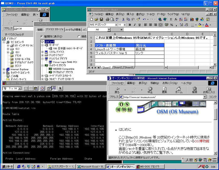Image resolution: width=219 pixels, height=170 pixels.
Task: Click the Undo arrow in Excel
Action: 144,19
